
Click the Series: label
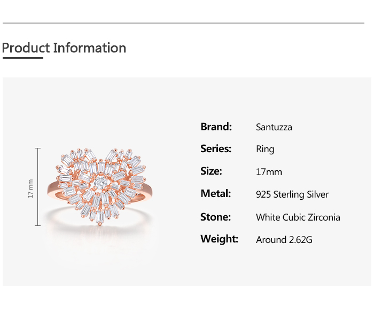216,149
